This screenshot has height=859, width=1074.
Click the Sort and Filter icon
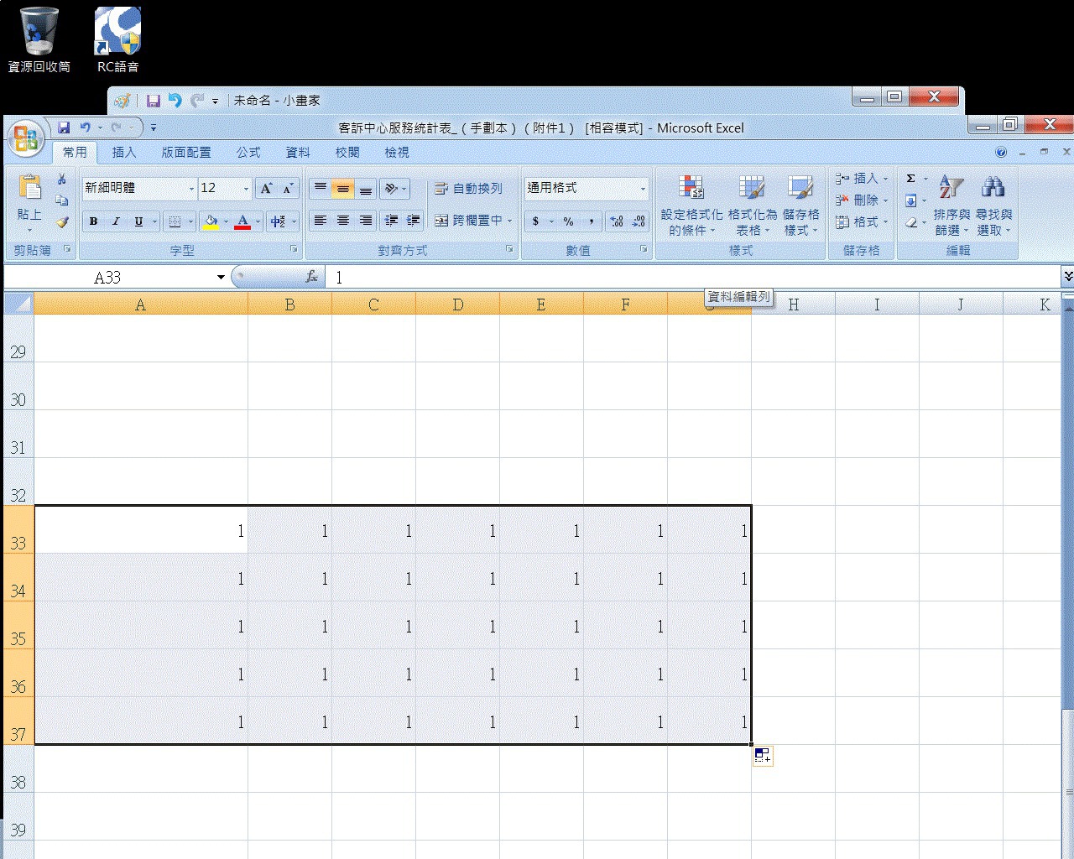951,187
